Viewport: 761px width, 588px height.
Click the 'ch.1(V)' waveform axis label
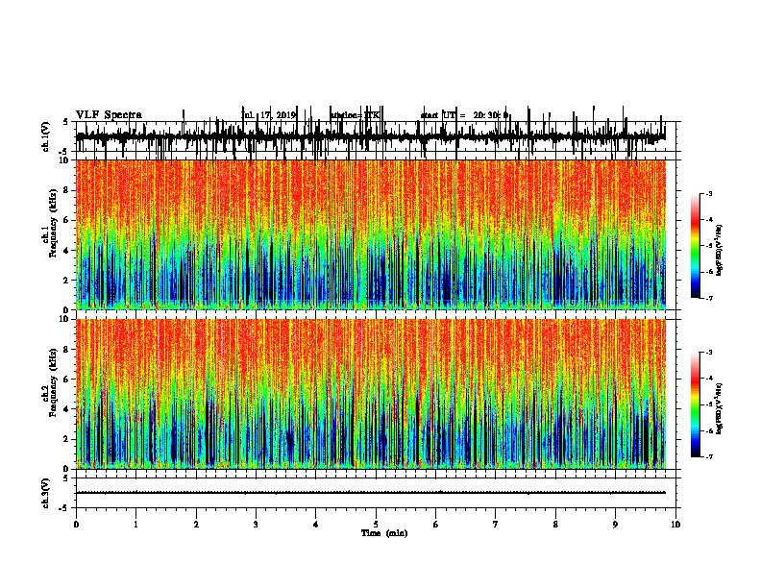[46, 136]
